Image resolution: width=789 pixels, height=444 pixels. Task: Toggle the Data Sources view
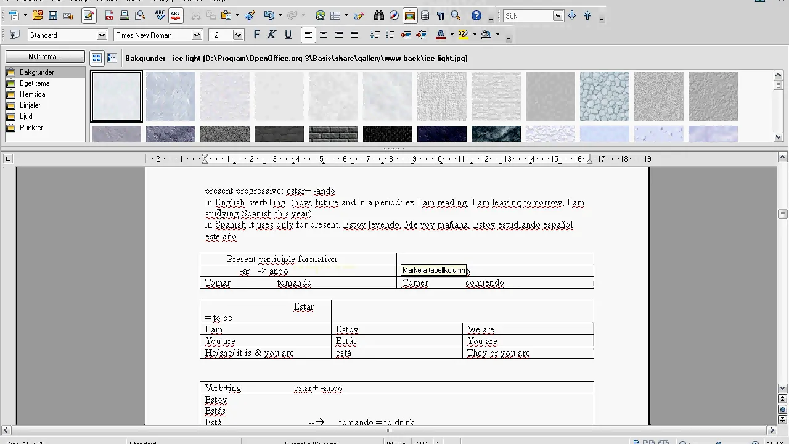pos(425,16)
